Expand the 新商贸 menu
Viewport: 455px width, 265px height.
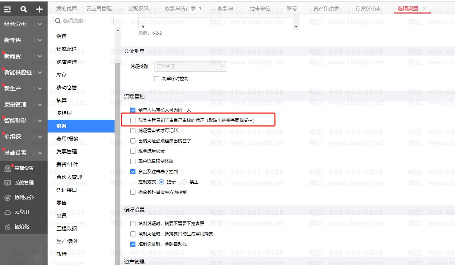click(x=40, y=56)
